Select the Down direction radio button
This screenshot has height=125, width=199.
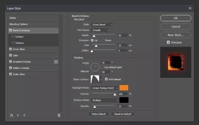(x=103, y=40)
